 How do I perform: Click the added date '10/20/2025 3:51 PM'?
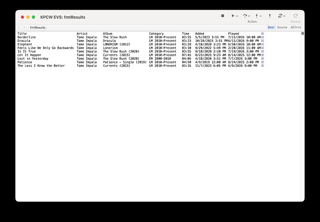click(211, 41)
